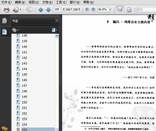156x131 pixels.
Task: Open the collaborate icon dropdown arrow
Action: tap(20, 10)
